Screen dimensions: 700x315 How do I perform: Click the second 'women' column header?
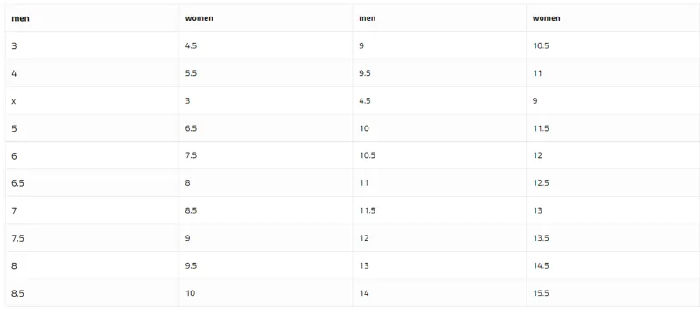pyautogui.click(x=613, y=18)
